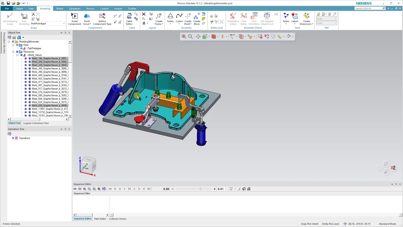The image size is (403, 227).
Task: Open the Solids geometry tool
Action: 170,19
